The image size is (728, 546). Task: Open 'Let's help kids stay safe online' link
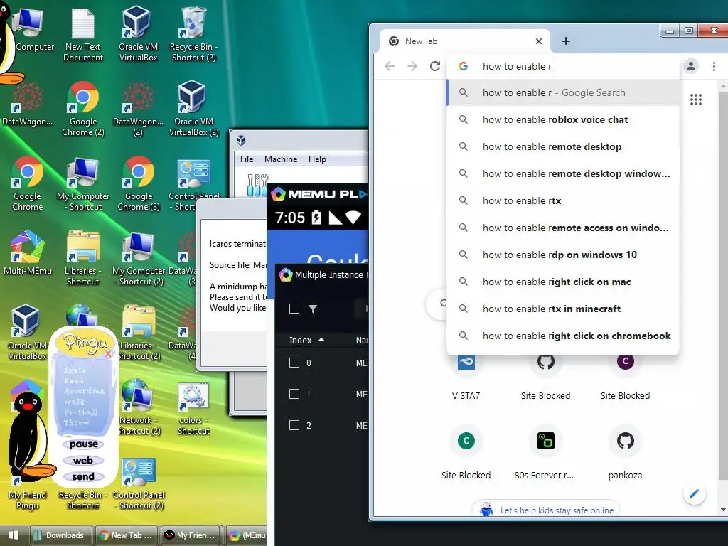click(x=557, y=510)
